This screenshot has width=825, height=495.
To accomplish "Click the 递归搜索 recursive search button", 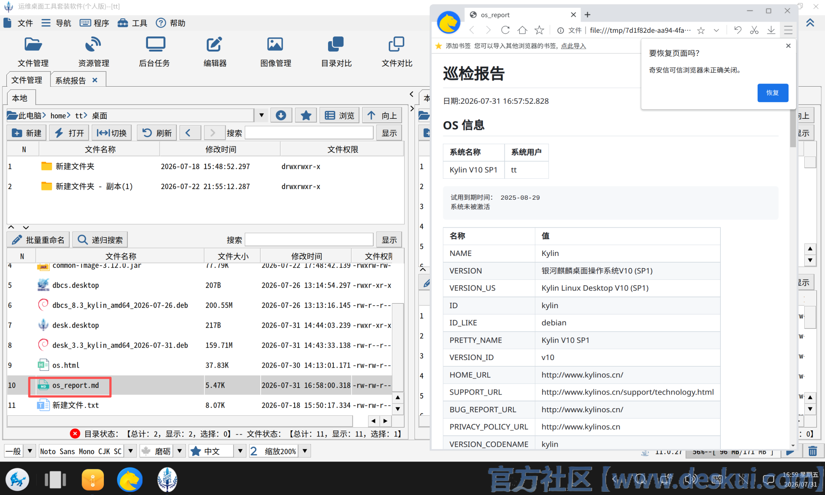I will (100, 240).
